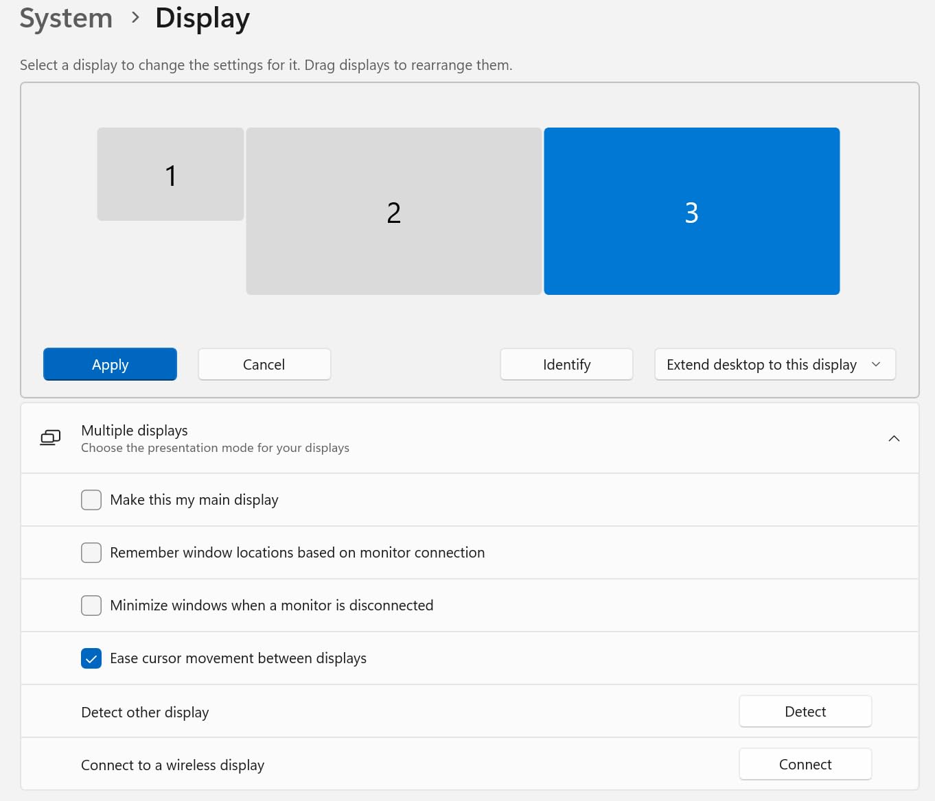The width and height of the screenshot is (935, 801).
Task: Click the Display page title
Action: coord(203,18)
